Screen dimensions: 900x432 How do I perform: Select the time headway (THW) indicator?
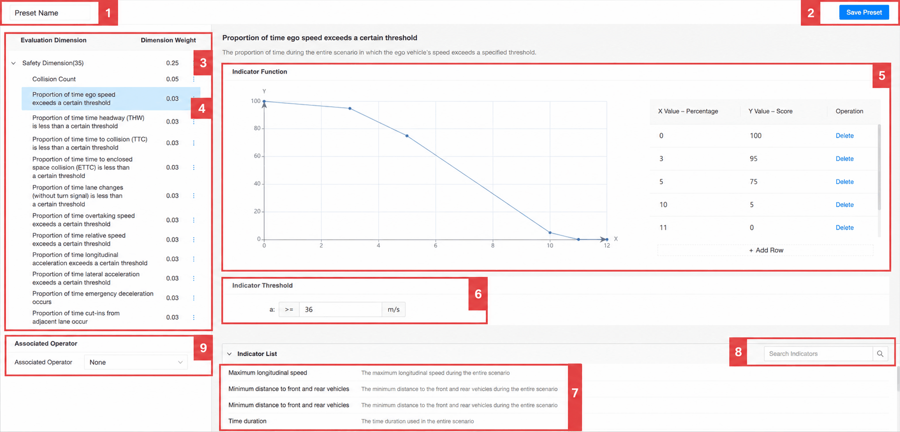pos(88,122)
